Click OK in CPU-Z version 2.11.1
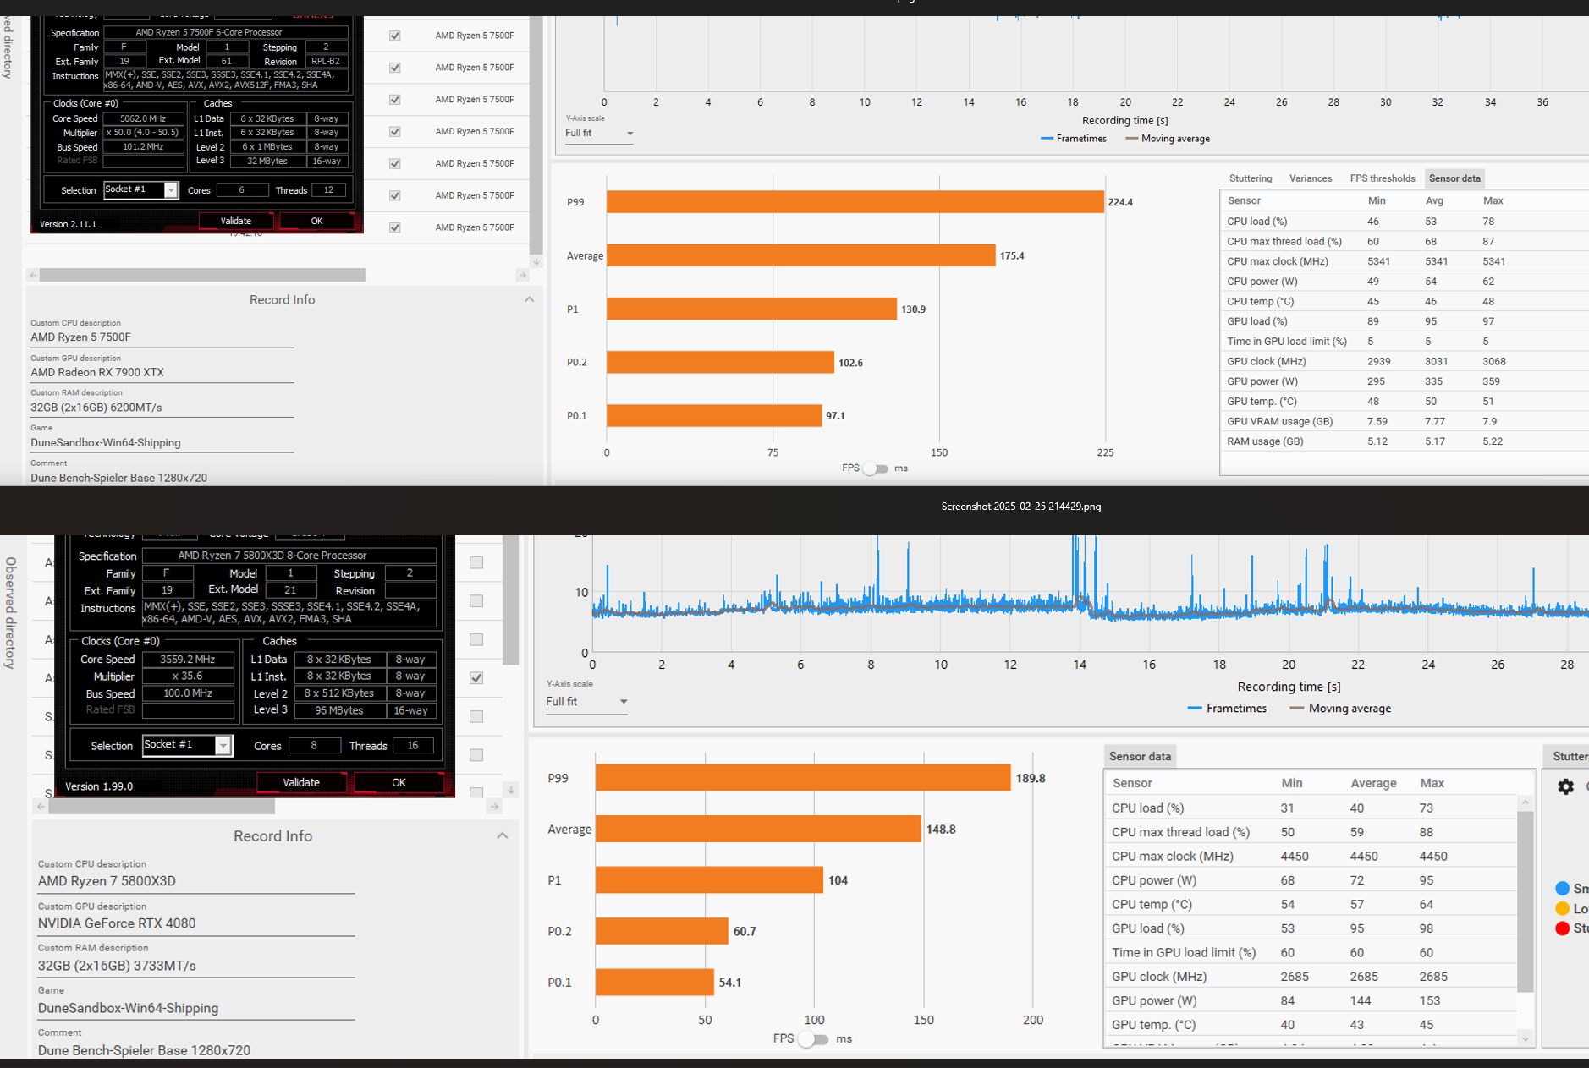 click(316, 222)
